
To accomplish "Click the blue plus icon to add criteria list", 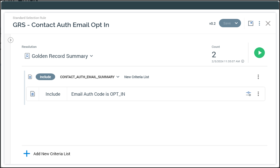I will point(27,154).
